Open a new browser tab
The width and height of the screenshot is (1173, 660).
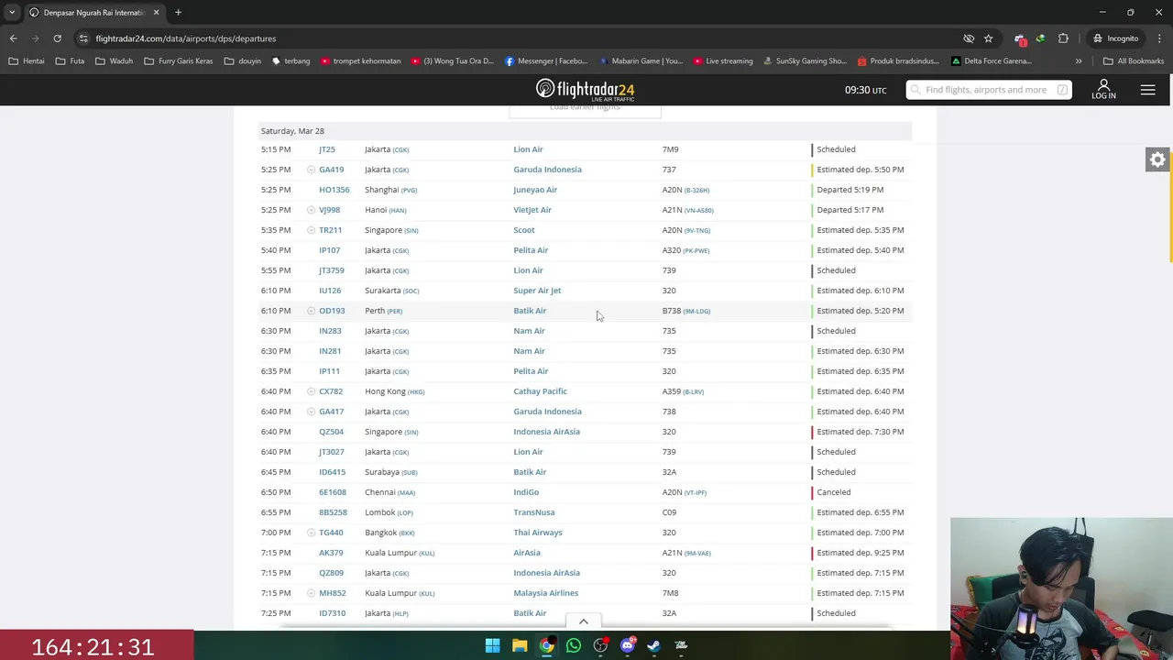coord(178,12)
